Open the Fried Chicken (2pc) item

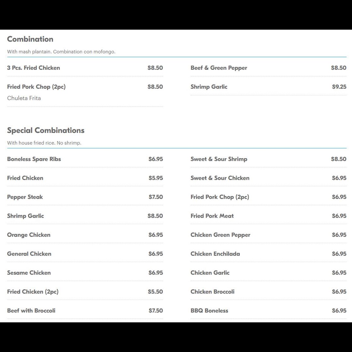coord(85,292)
